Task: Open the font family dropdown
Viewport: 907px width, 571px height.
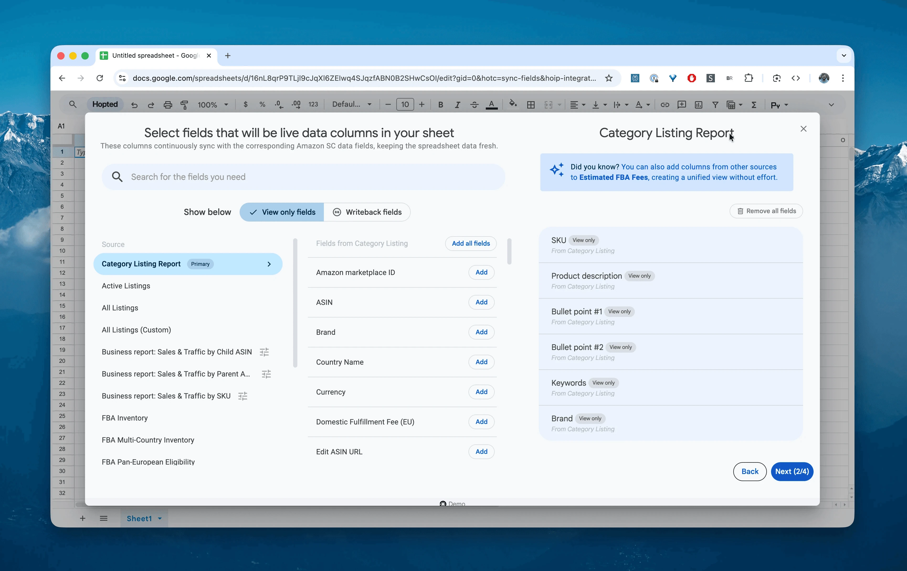Action: (x=352, y=105)
